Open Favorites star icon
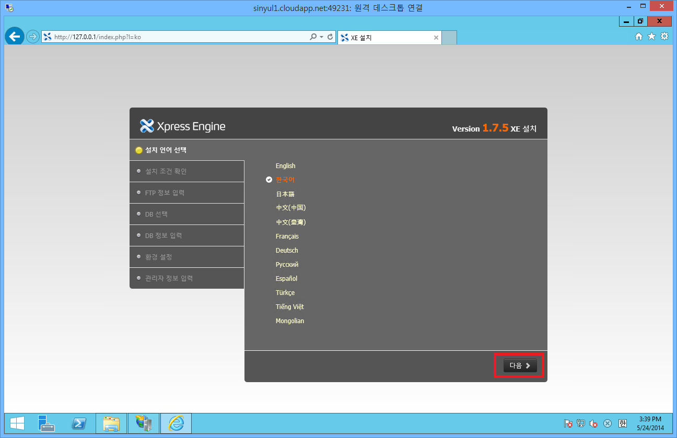 coord(651,37)
